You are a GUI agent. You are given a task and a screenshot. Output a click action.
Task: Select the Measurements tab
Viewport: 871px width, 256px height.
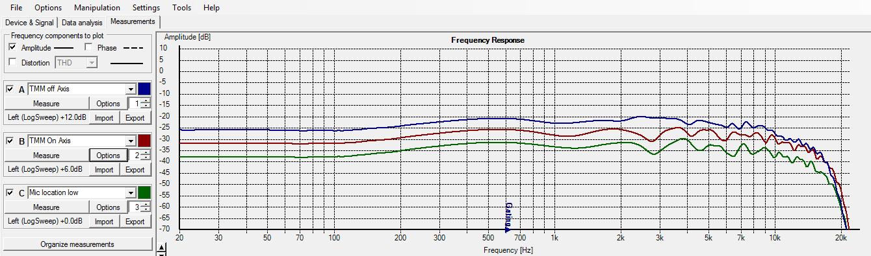click(133, 22)
